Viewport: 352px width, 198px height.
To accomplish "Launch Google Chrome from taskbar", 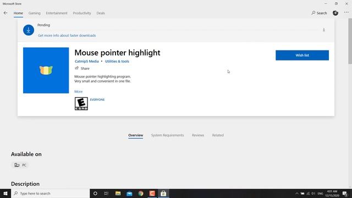I will (x=141, y=193).
